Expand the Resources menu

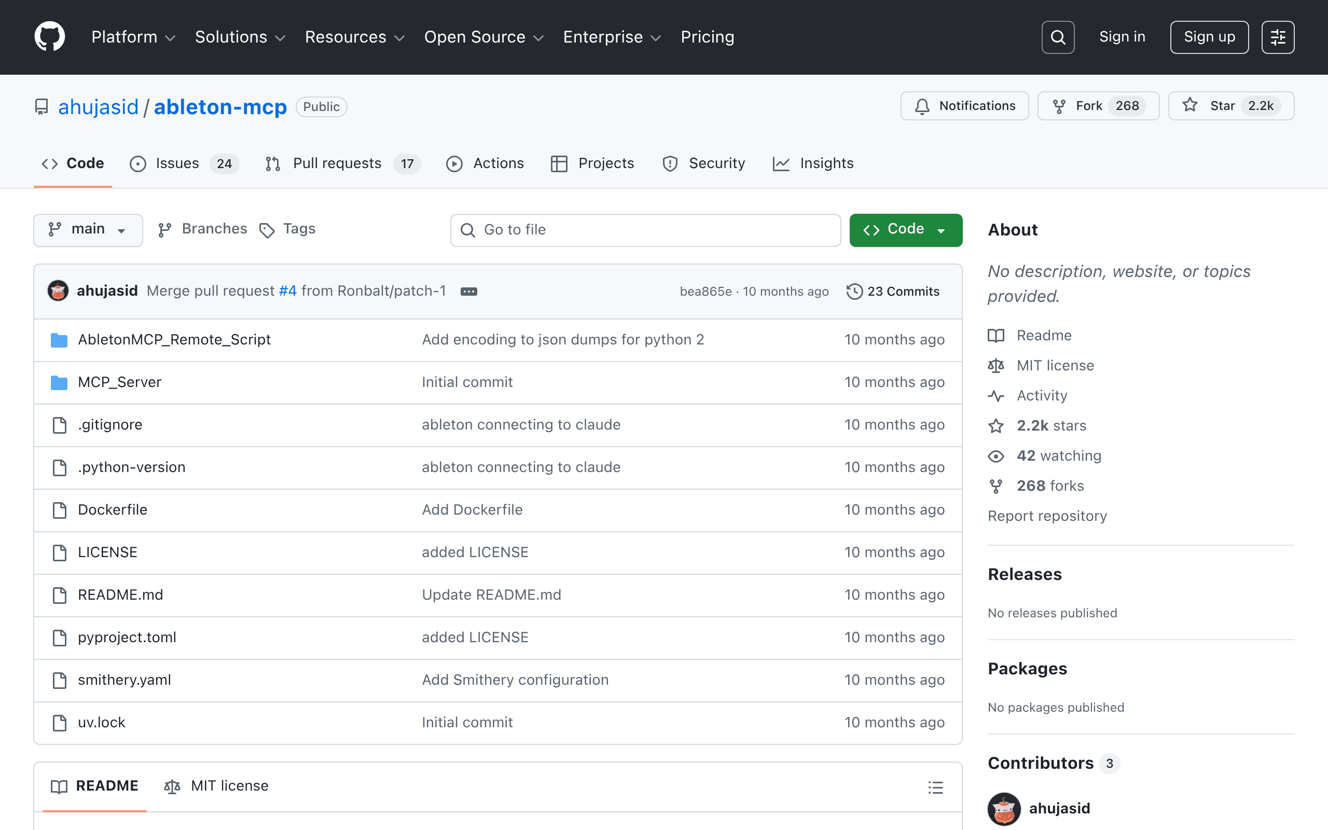[354, 37]
